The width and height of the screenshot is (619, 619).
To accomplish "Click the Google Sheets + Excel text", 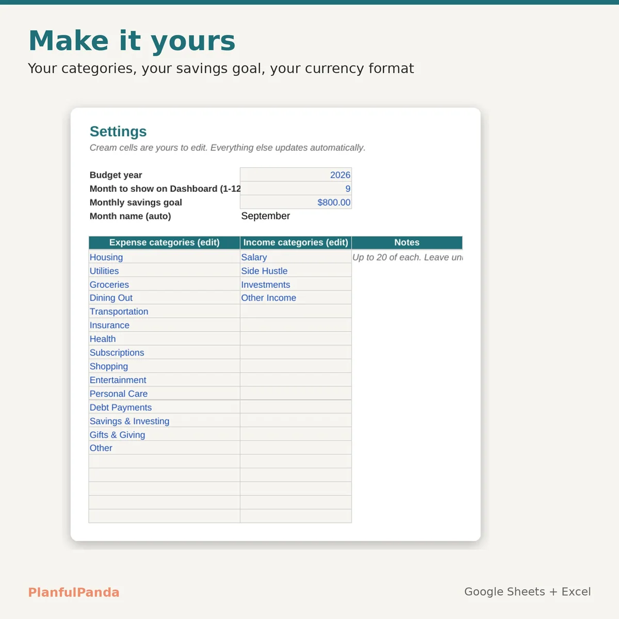I will tap(527, 592).
